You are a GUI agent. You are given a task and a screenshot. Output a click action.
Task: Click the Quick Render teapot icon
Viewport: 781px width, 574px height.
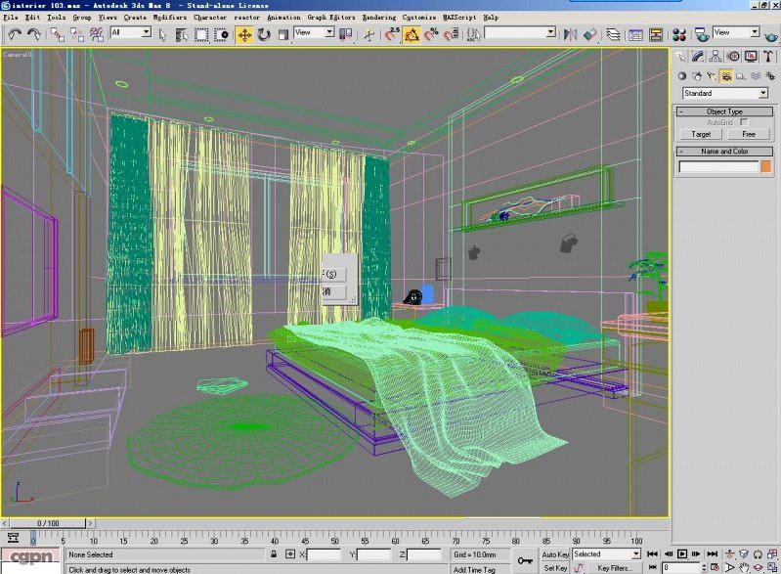pyautogui.click(x=771, y=36)
